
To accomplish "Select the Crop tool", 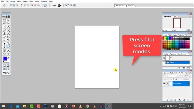I will tap(5, 27).
